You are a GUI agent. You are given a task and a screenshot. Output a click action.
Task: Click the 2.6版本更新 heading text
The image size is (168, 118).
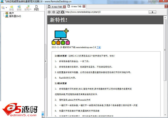click(61, 56)
